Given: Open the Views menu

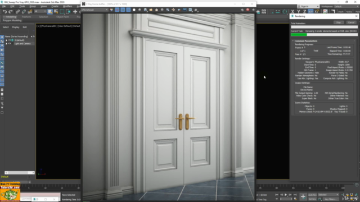Looking at the screenshot, I should (43, 6).
